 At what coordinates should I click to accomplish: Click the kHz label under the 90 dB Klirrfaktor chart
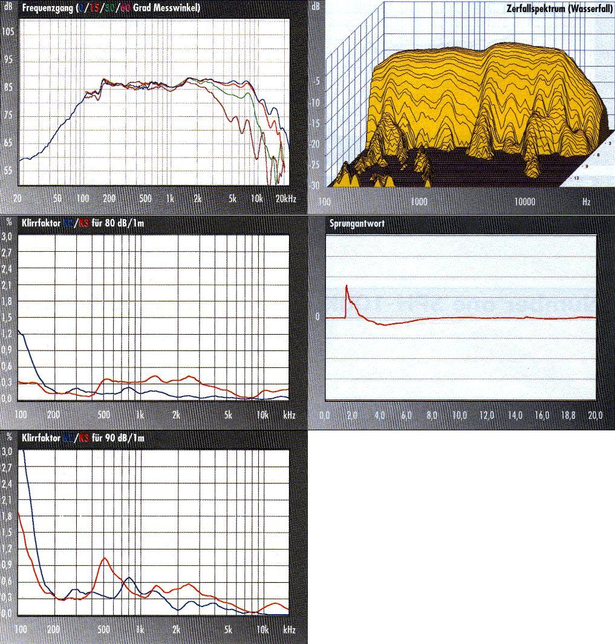(290, 629)
